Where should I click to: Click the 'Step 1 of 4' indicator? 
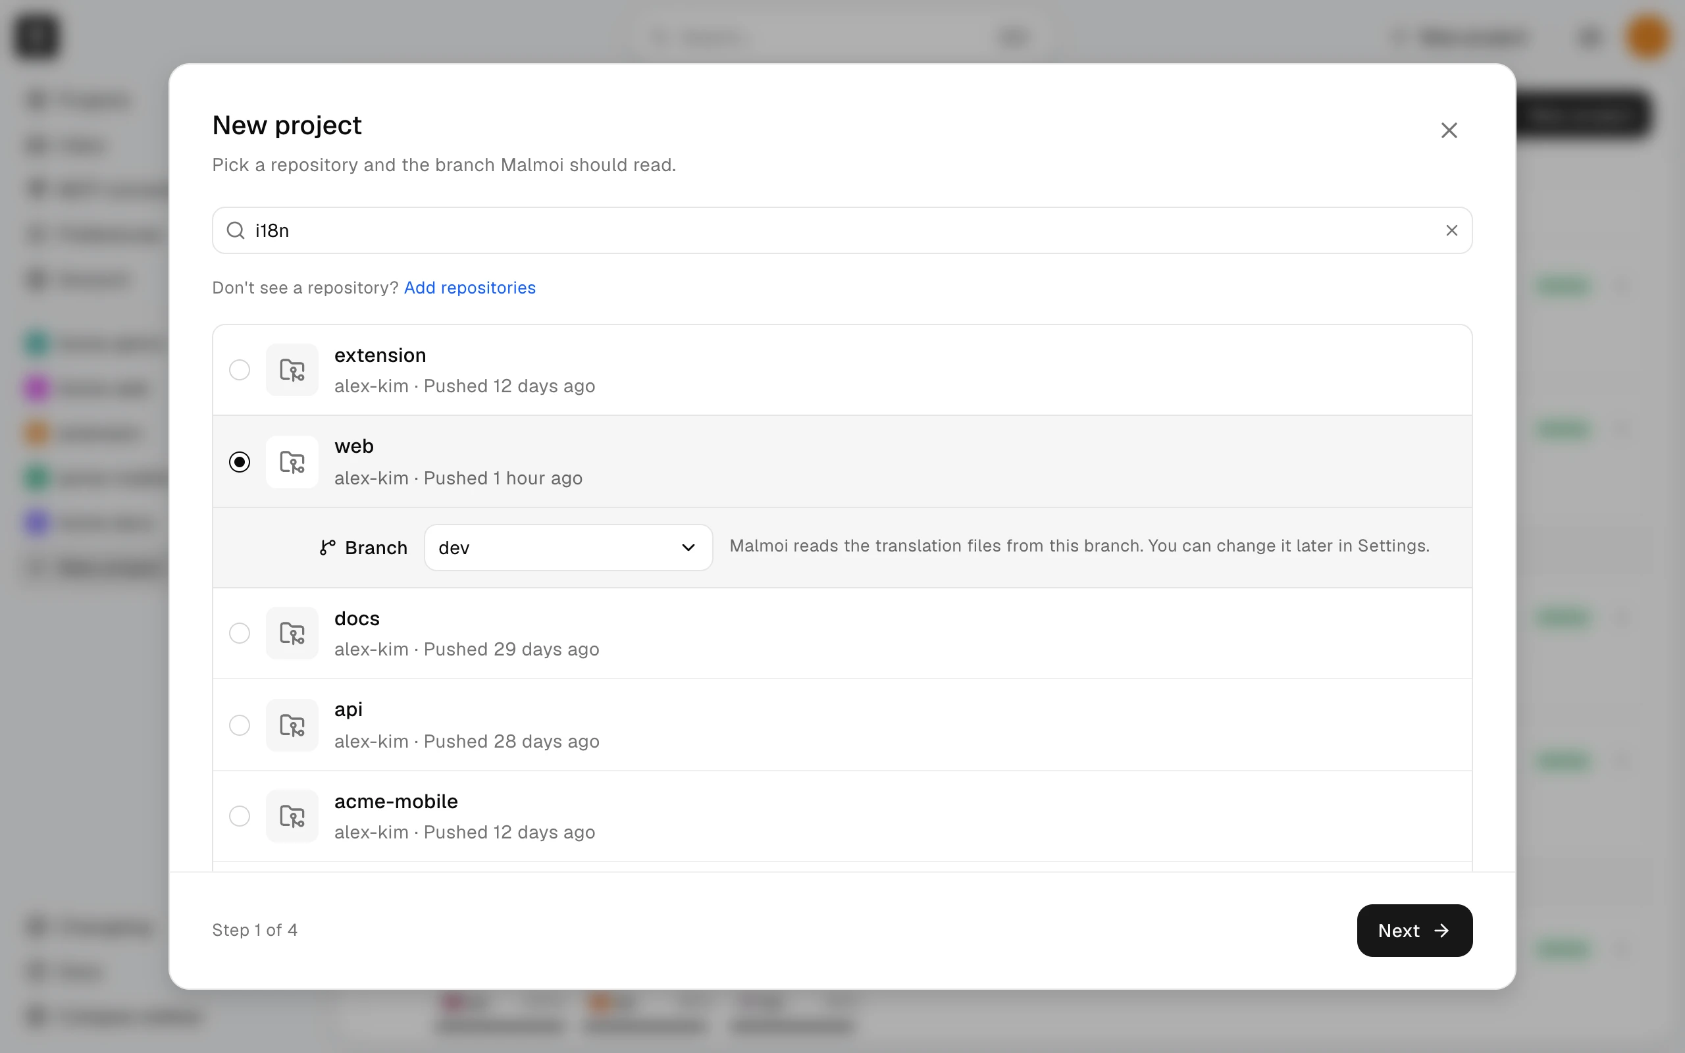[x=255, y=931]
